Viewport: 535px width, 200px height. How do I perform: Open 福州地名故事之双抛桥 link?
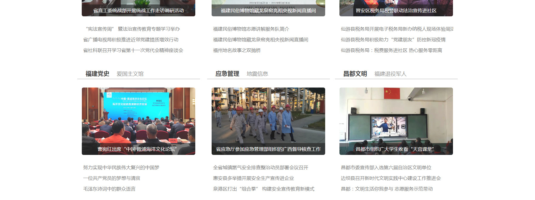[237, 50]
